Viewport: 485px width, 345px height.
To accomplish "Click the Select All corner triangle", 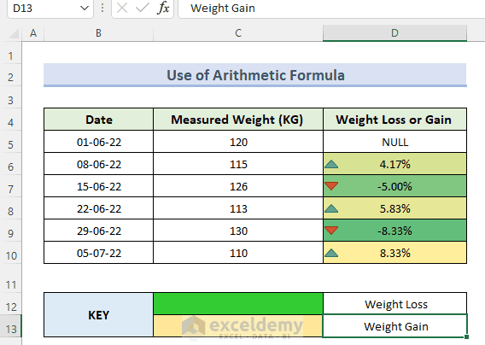I will pyautogui.click(x=14, y=33).
